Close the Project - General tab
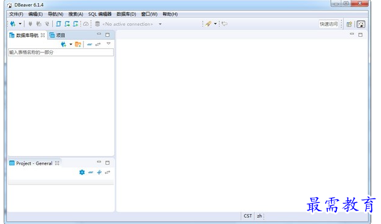The image size is (381, 224). (57, 163)
